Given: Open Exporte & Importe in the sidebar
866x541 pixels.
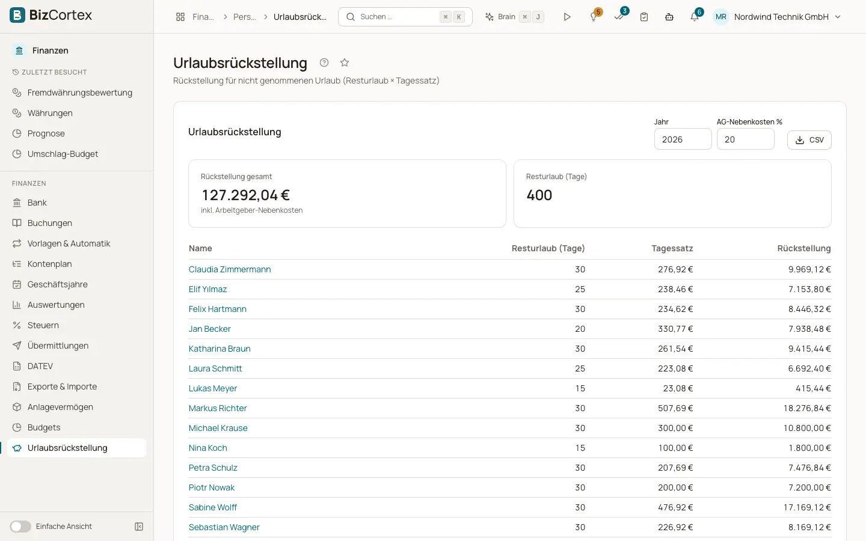Looking at the screenshot, I should pyautogui.click(x=77, y=387).
